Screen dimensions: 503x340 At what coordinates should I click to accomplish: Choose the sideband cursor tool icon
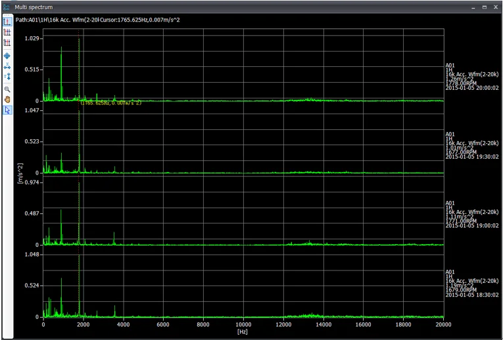pos(7,42)
